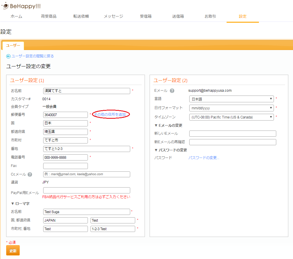Click the 郵便番号 postal code field

65,115
